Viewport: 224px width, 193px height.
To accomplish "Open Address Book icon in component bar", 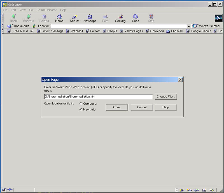I will (204, 190).
